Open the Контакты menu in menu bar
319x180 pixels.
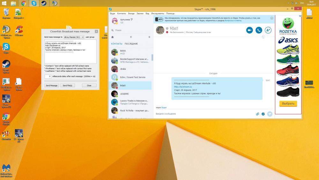coord(122,13)
